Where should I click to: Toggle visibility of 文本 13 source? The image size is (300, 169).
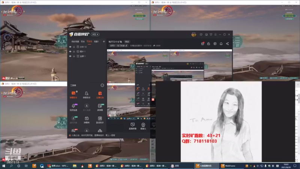(x=70, y=47)
